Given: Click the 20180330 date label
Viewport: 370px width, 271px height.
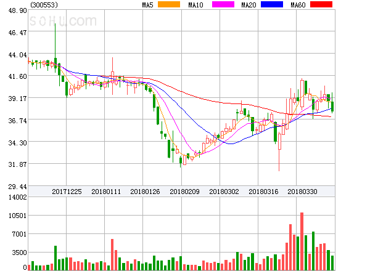Looking at the screenshot, I should 302,192.
